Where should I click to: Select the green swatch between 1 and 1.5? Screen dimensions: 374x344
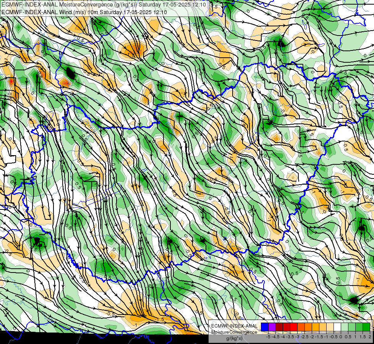(x=359, y=327)
